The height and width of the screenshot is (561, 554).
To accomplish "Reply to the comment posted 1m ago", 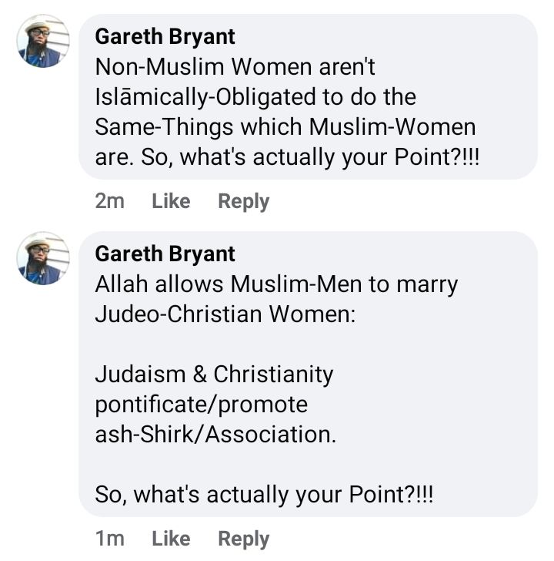I will [244, 539].
